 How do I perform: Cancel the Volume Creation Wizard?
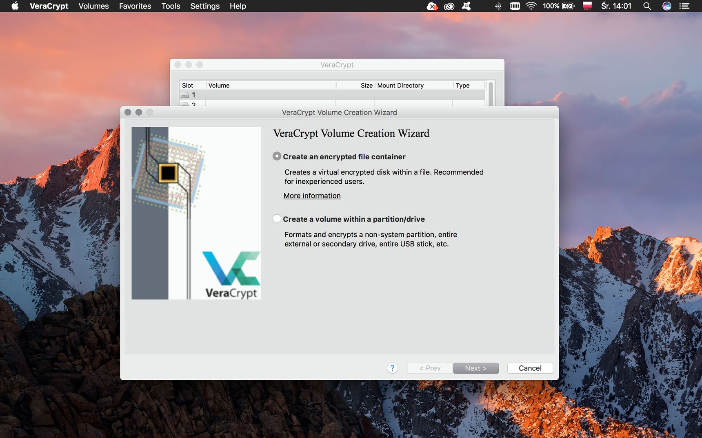point(530,368)
